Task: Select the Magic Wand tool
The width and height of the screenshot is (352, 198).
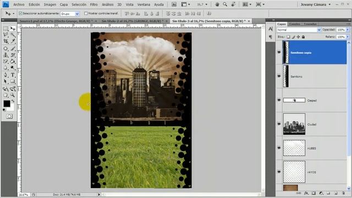Action: tap(13, 35)
